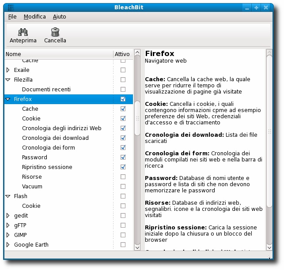Click the tree list scrollbar thumb
This screenshot has width=284, height=270.
tap(137, 118)
